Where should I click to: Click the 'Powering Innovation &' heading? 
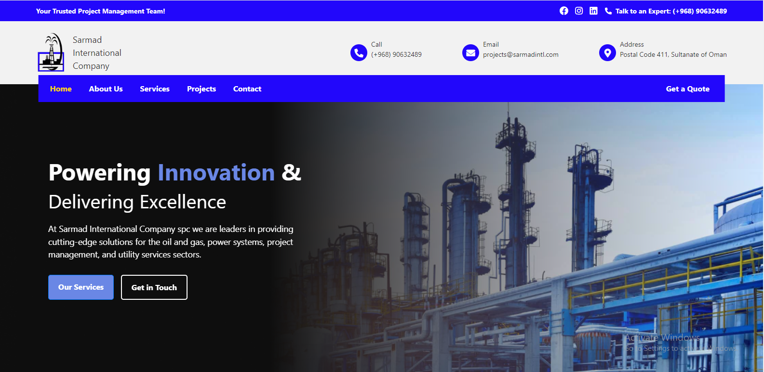[174, 172]
